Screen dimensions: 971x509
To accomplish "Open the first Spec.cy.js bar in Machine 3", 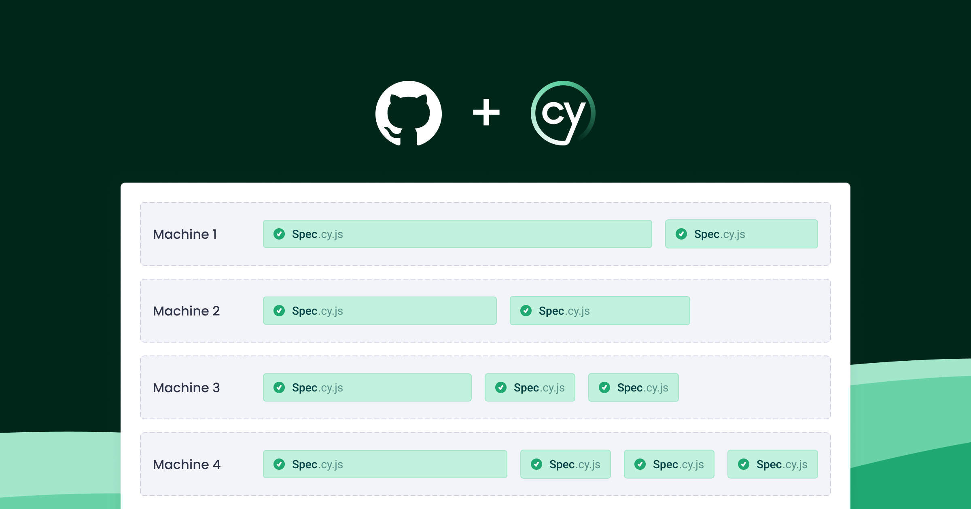I will pos(367,387).
